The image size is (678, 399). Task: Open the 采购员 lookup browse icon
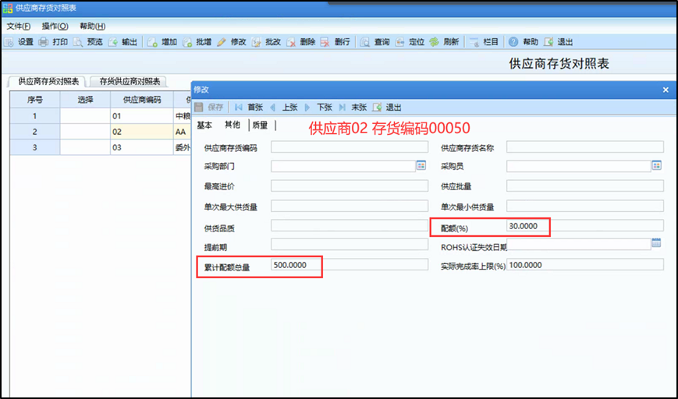pos(656,165)
